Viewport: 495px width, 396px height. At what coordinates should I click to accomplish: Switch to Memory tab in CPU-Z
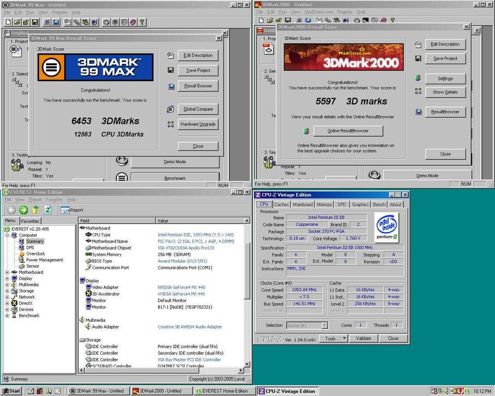tap(324, 204)
